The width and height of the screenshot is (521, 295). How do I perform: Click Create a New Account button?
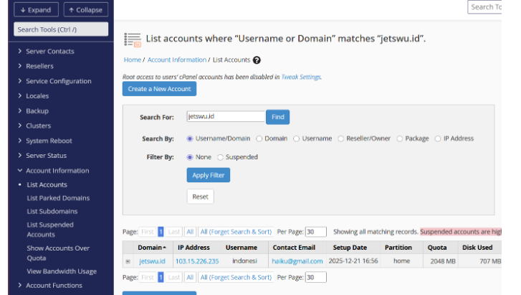click(x=159, y=89)
